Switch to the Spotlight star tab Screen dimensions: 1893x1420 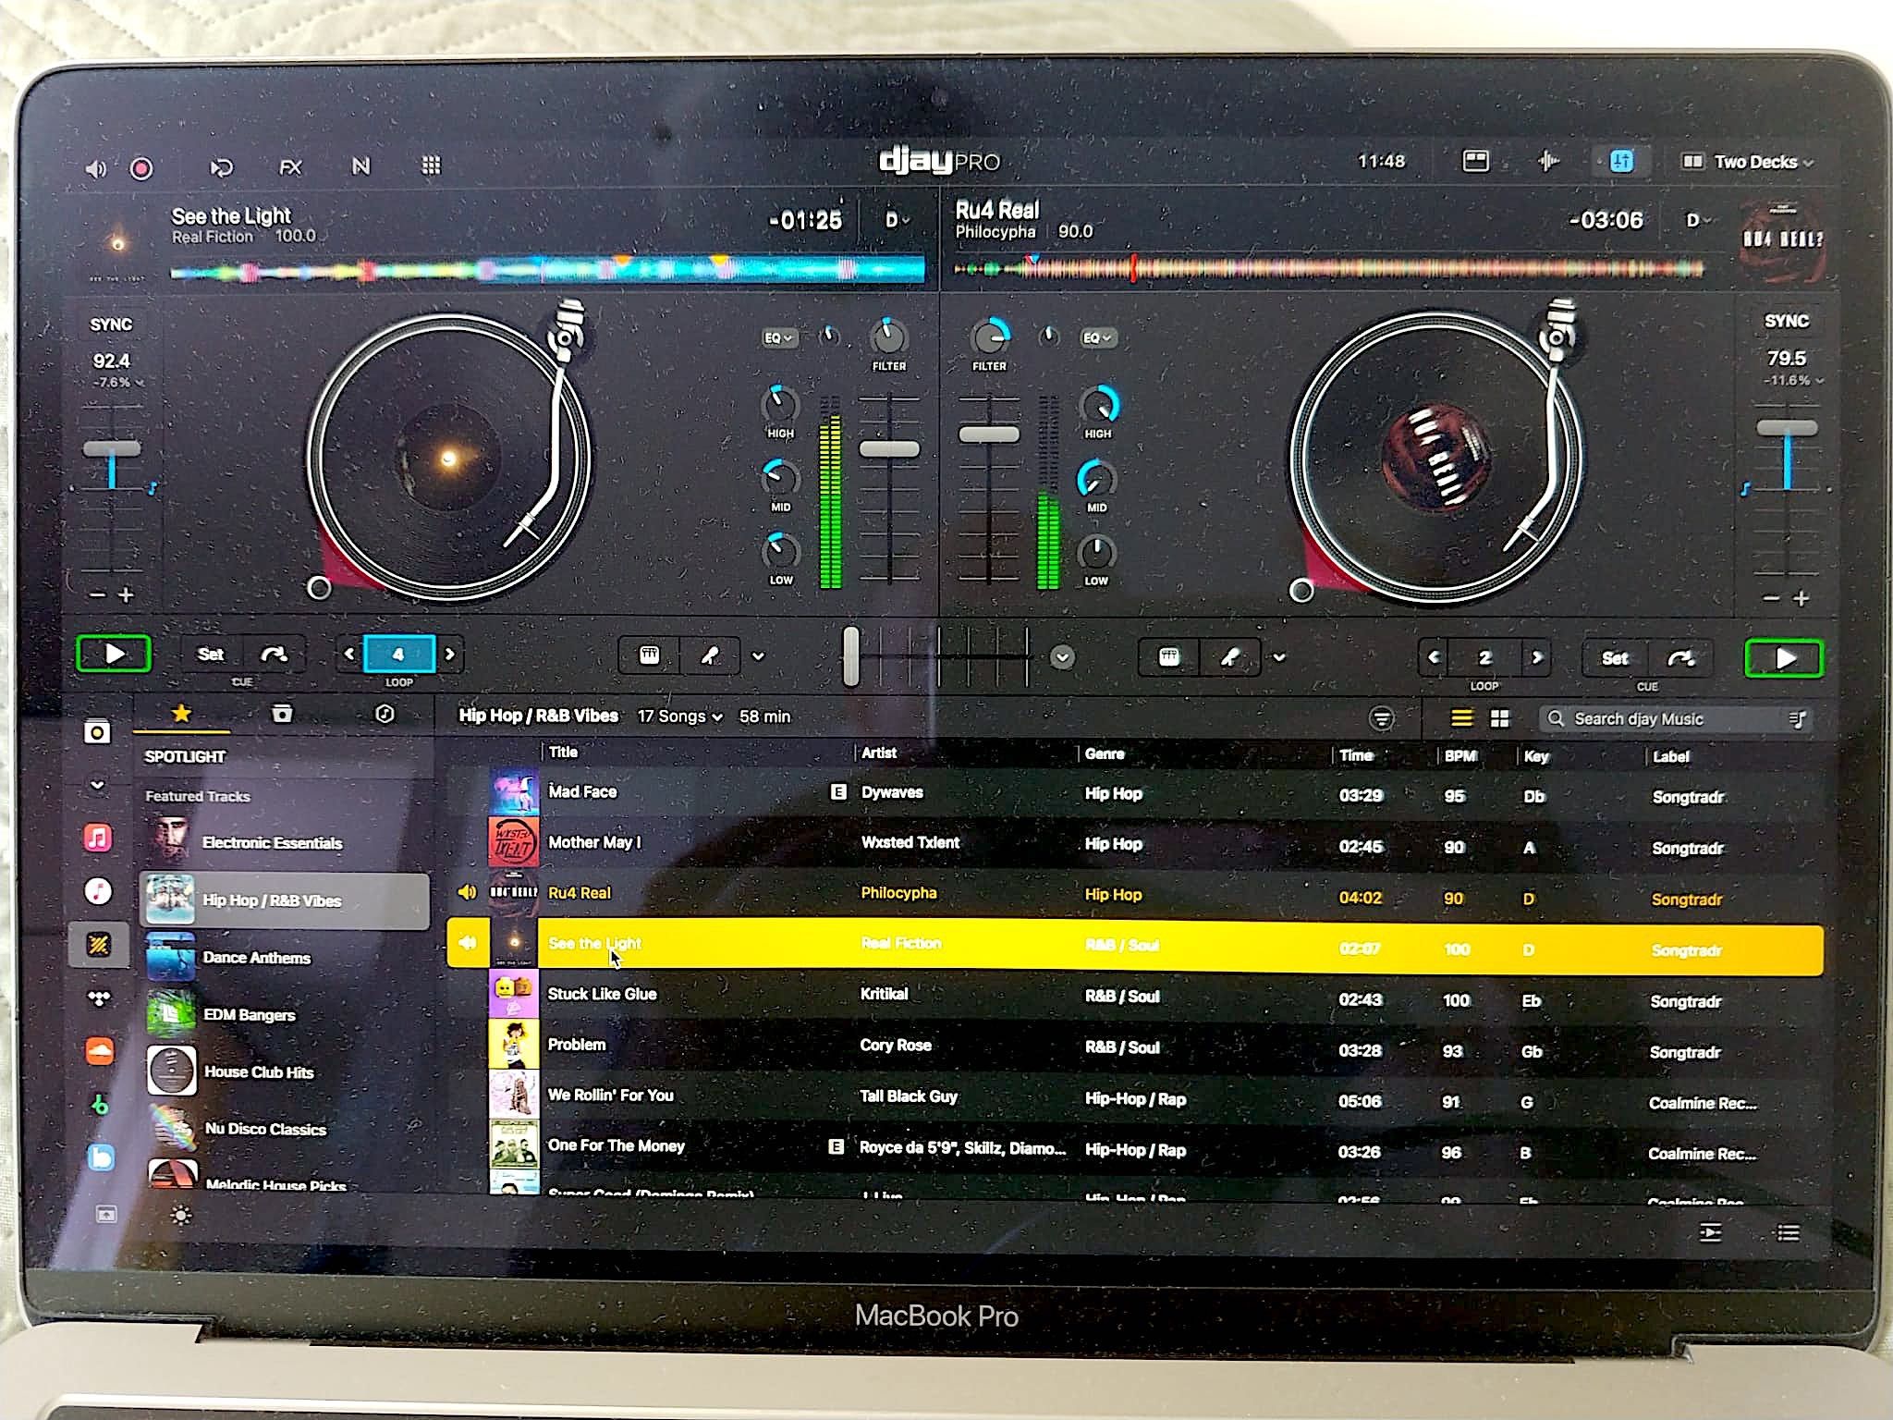[x=181, y=713]
